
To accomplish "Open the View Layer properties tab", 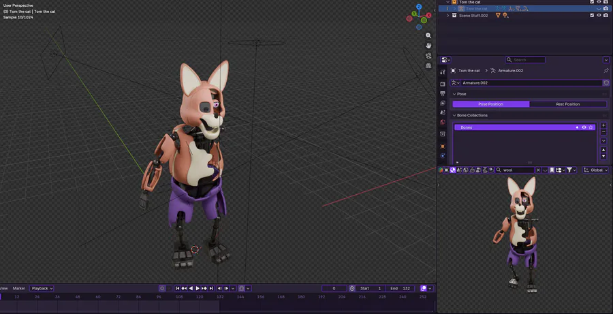I will [443, 103].
